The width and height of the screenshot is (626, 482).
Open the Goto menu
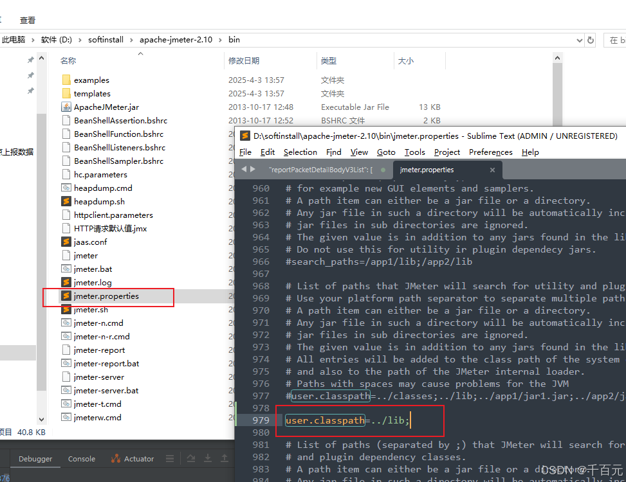386,152
